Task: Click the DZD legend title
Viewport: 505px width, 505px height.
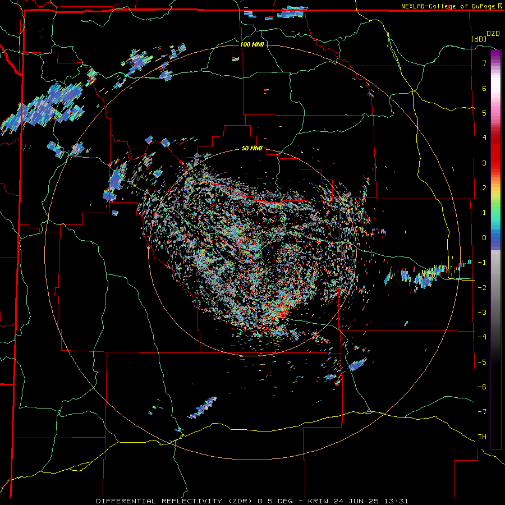Action: (493, 34)
